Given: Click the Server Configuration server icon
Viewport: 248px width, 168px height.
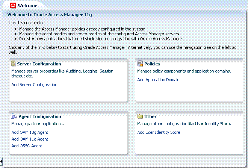Looking at the screenshot, I should (14, 64).
